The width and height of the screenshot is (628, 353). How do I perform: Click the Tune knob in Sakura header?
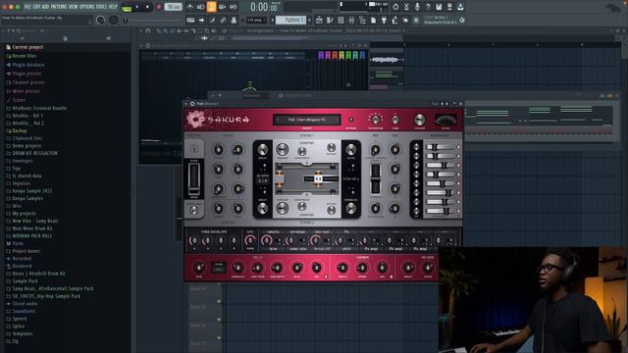tap(394, 120)
